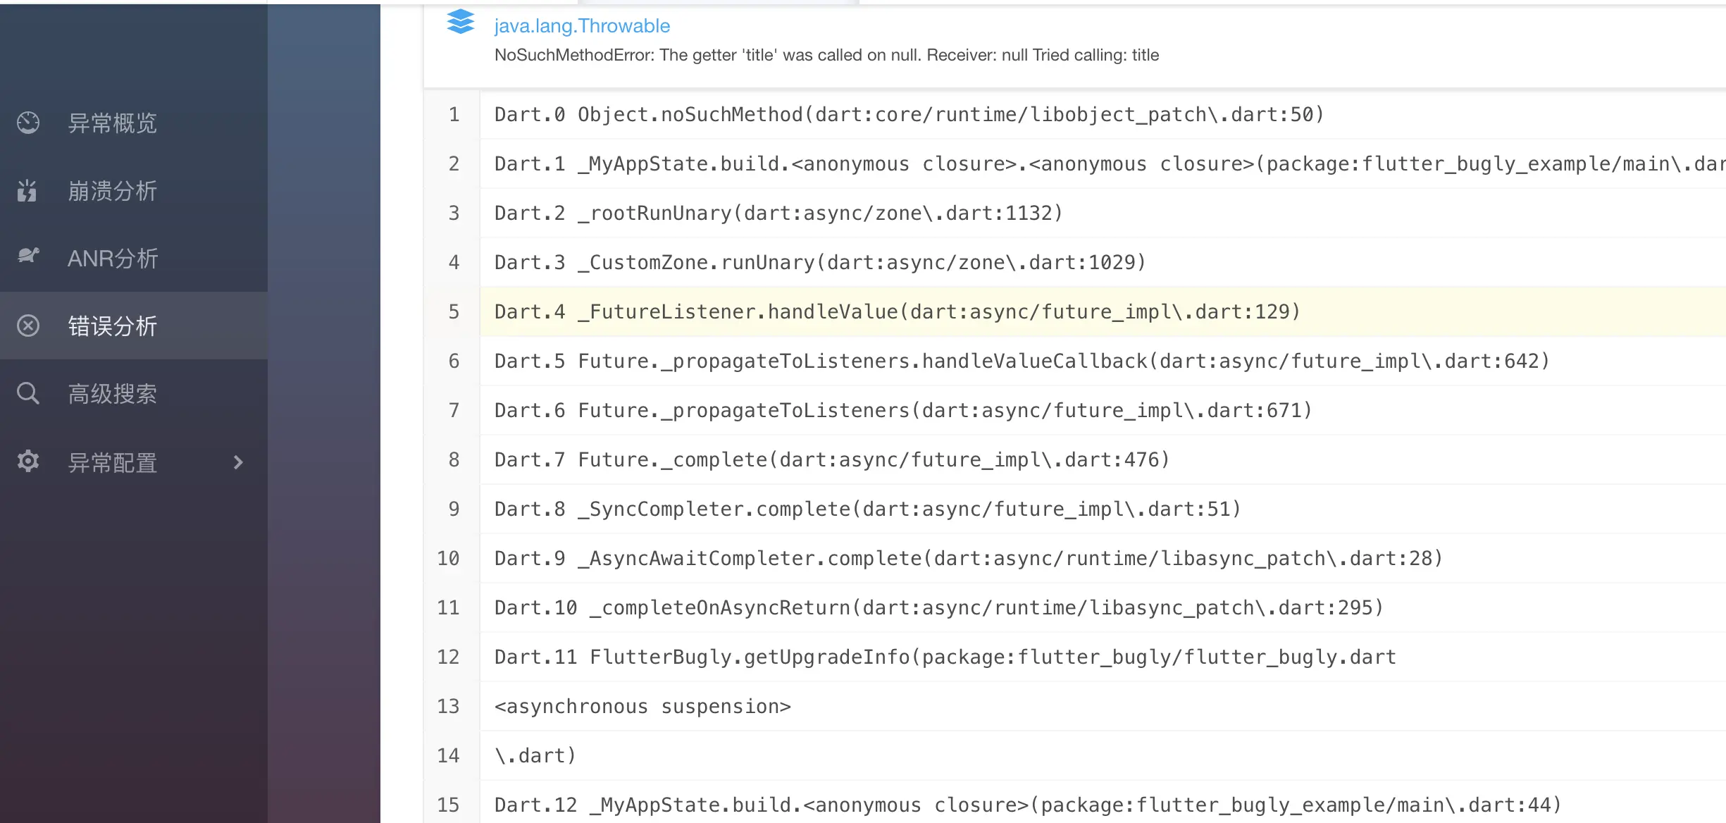1726x823 pixels.
Task: Click the circled X icon beside 错误分析
Action: [x=28, y=326]
